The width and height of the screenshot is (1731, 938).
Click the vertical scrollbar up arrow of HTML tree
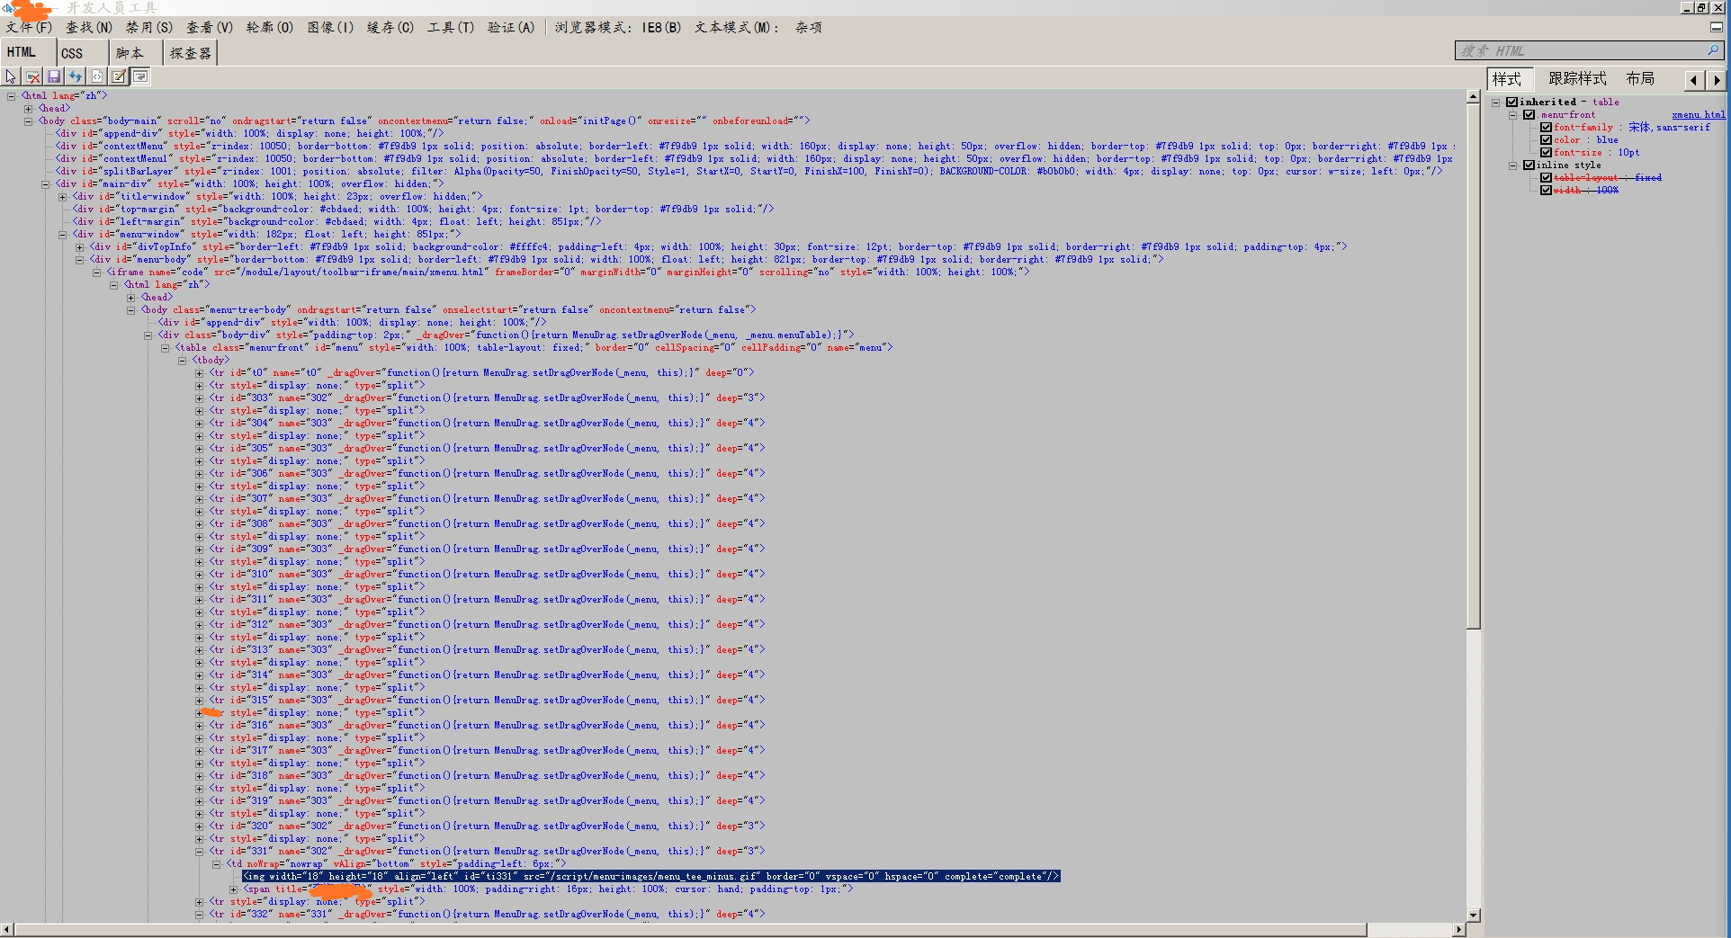1473,96
